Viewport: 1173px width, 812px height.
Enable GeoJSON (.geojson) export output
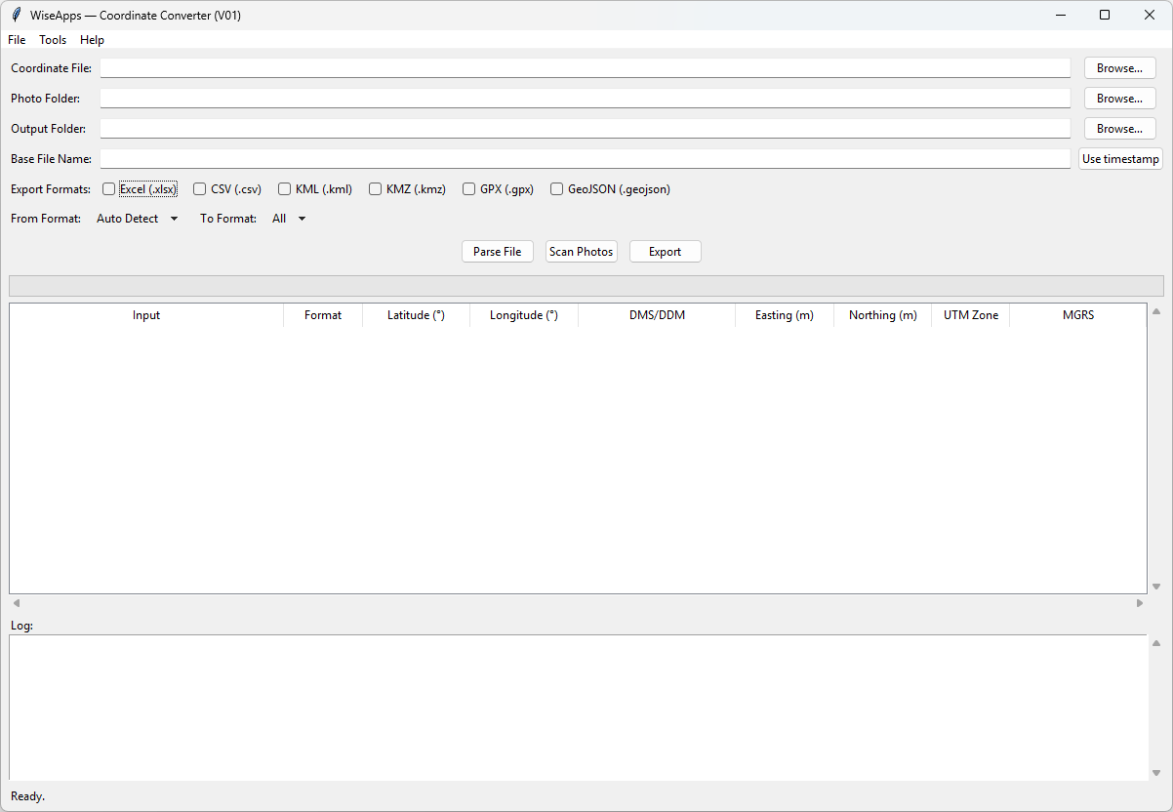click(556, 188)
